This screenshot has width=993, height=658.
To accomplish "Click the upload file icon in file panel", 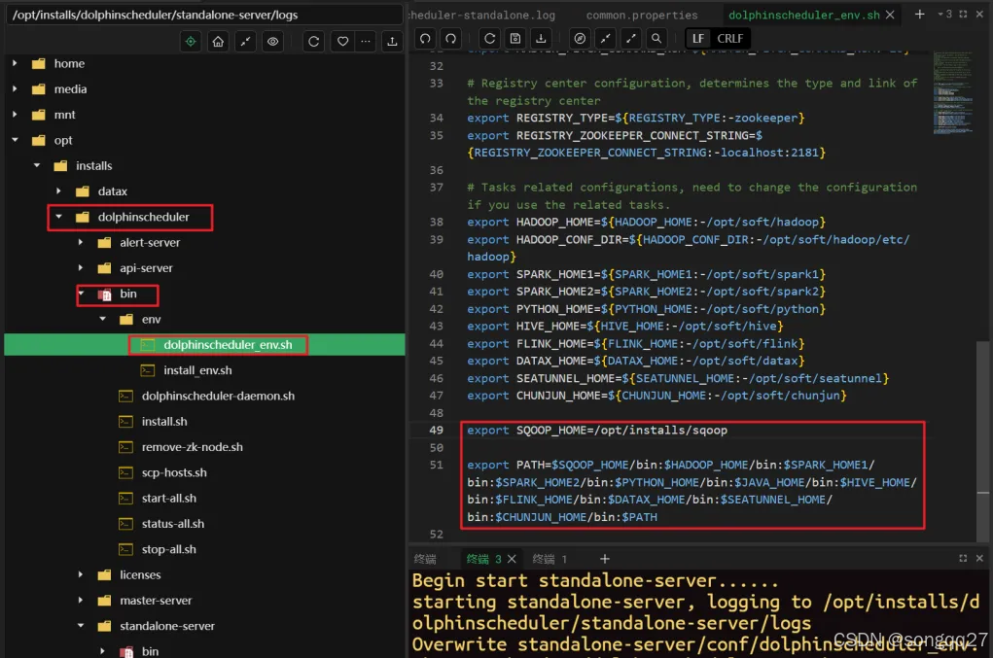I will tap(392, 41).
